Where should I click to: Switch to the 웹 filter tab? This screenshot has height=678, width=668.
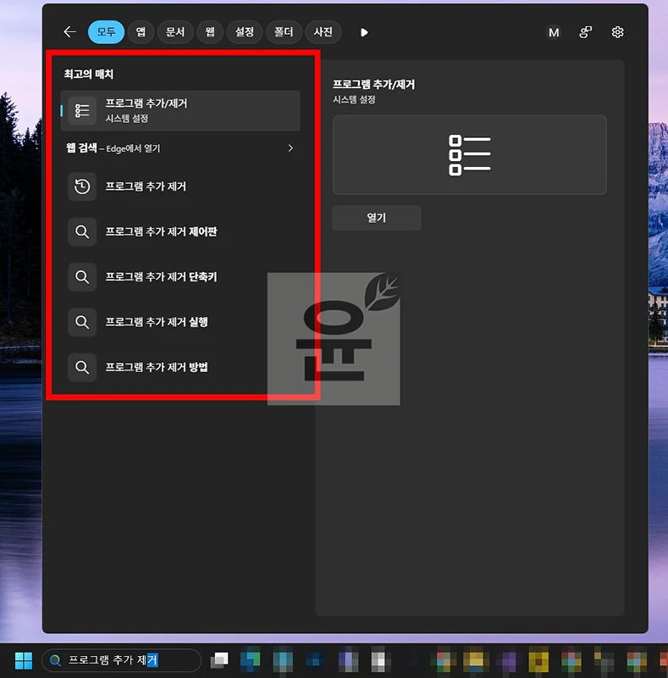[x=210, y=32]
